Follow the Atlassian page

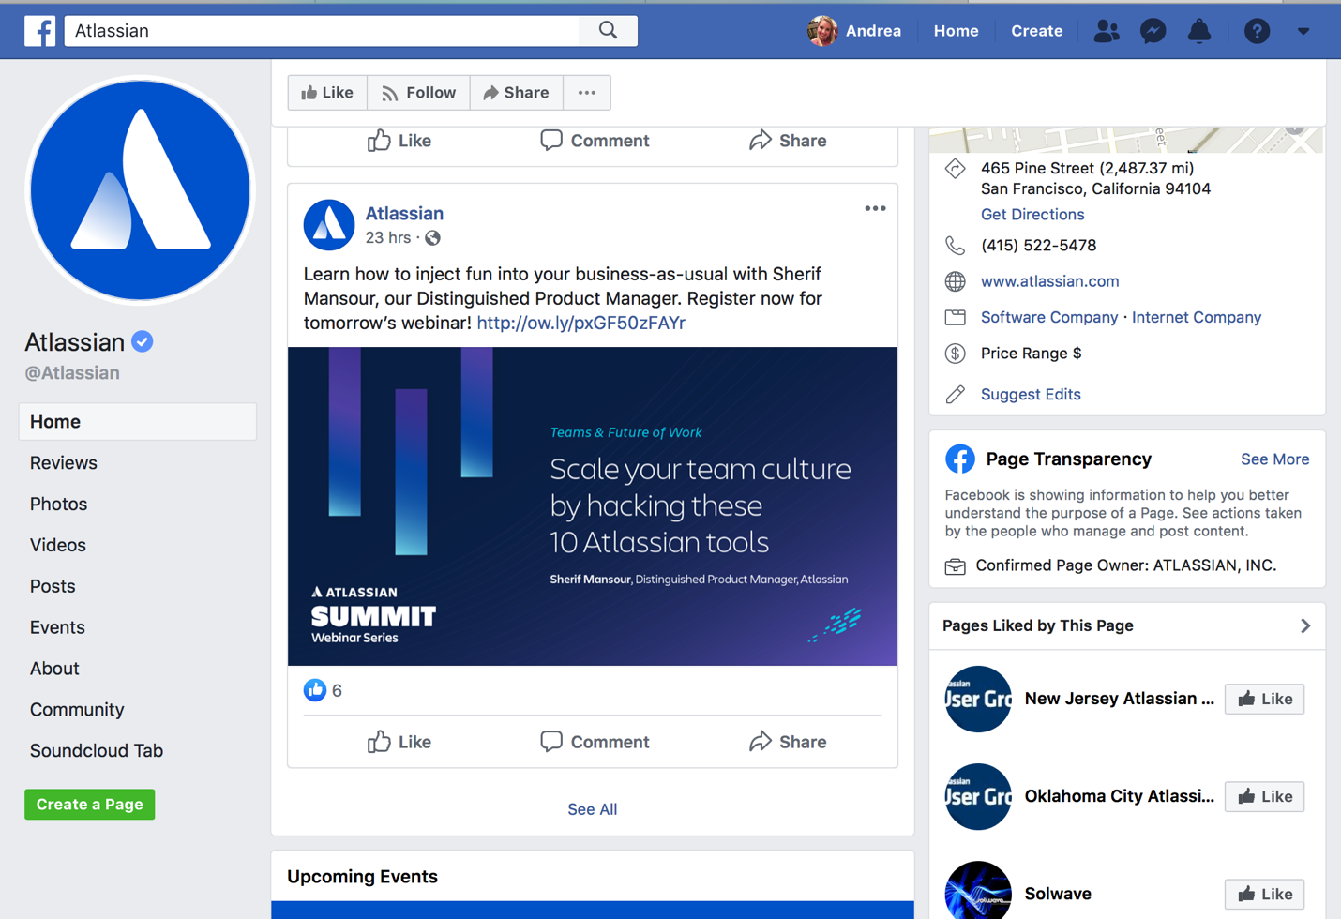pos(418,93)
